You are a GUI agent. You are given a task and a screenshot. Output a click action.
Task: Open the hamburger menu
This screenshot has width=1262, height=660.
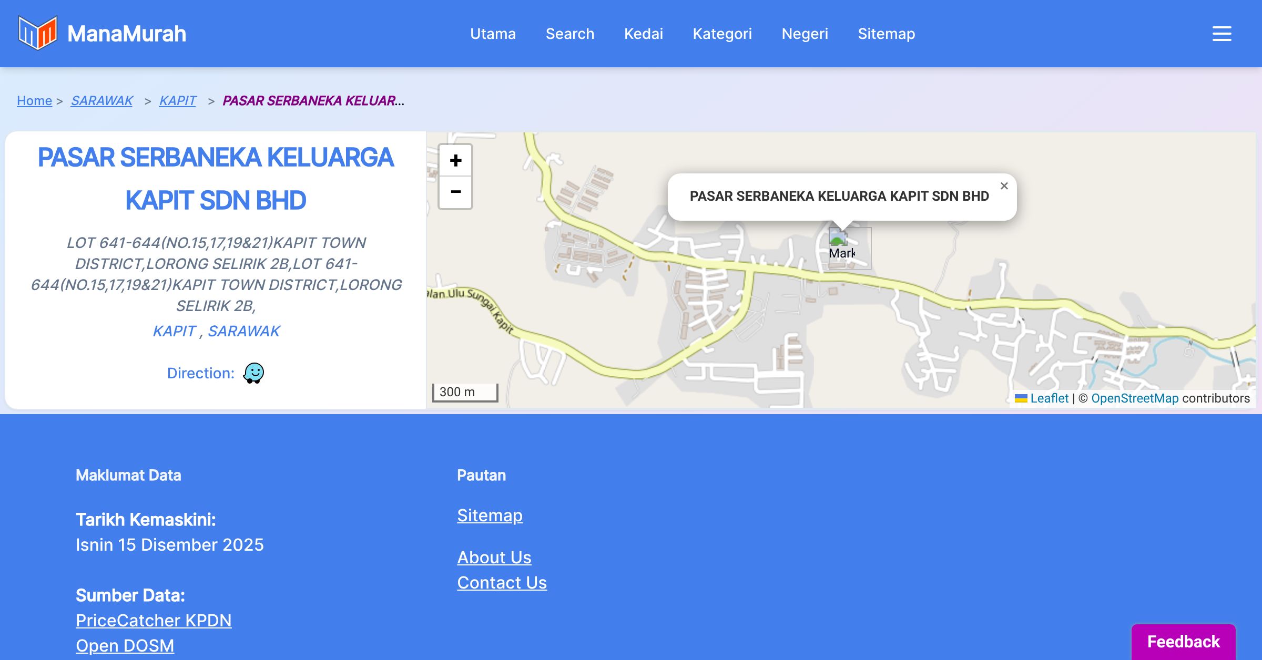1222,34
